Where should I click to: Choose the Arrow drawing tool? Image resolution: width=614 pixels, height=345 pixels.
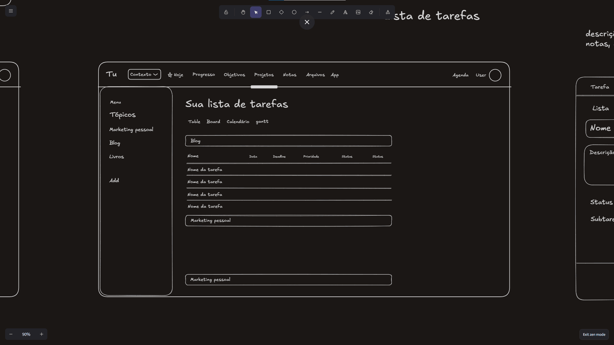307,12
